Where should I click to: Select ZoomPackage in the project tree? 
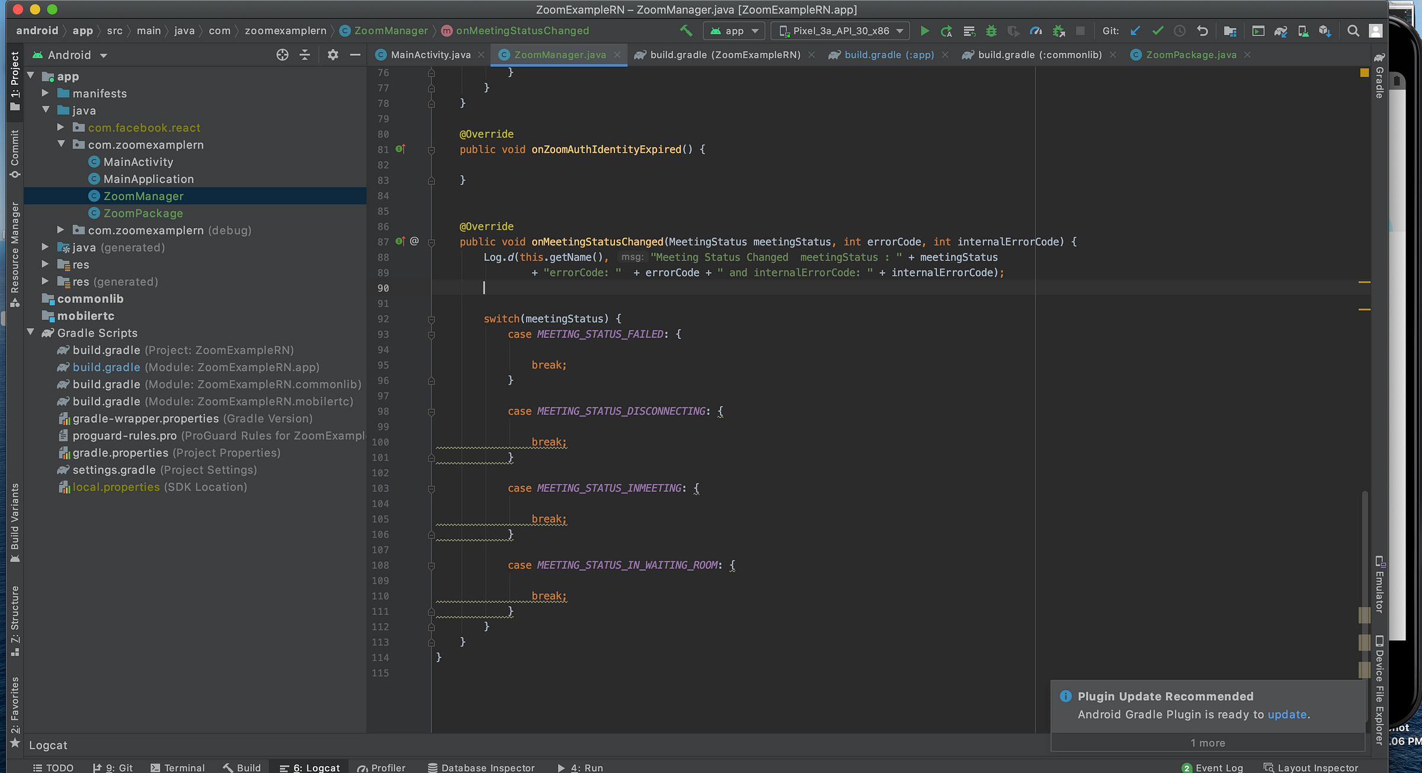coord(143,213)
